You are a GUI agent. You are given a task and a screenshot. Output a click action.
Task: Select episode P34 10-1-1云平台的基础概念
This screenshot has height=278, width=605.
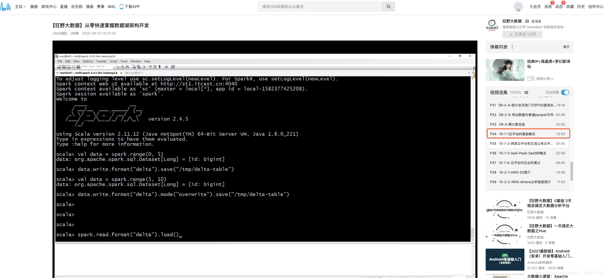tap(528, 134)
